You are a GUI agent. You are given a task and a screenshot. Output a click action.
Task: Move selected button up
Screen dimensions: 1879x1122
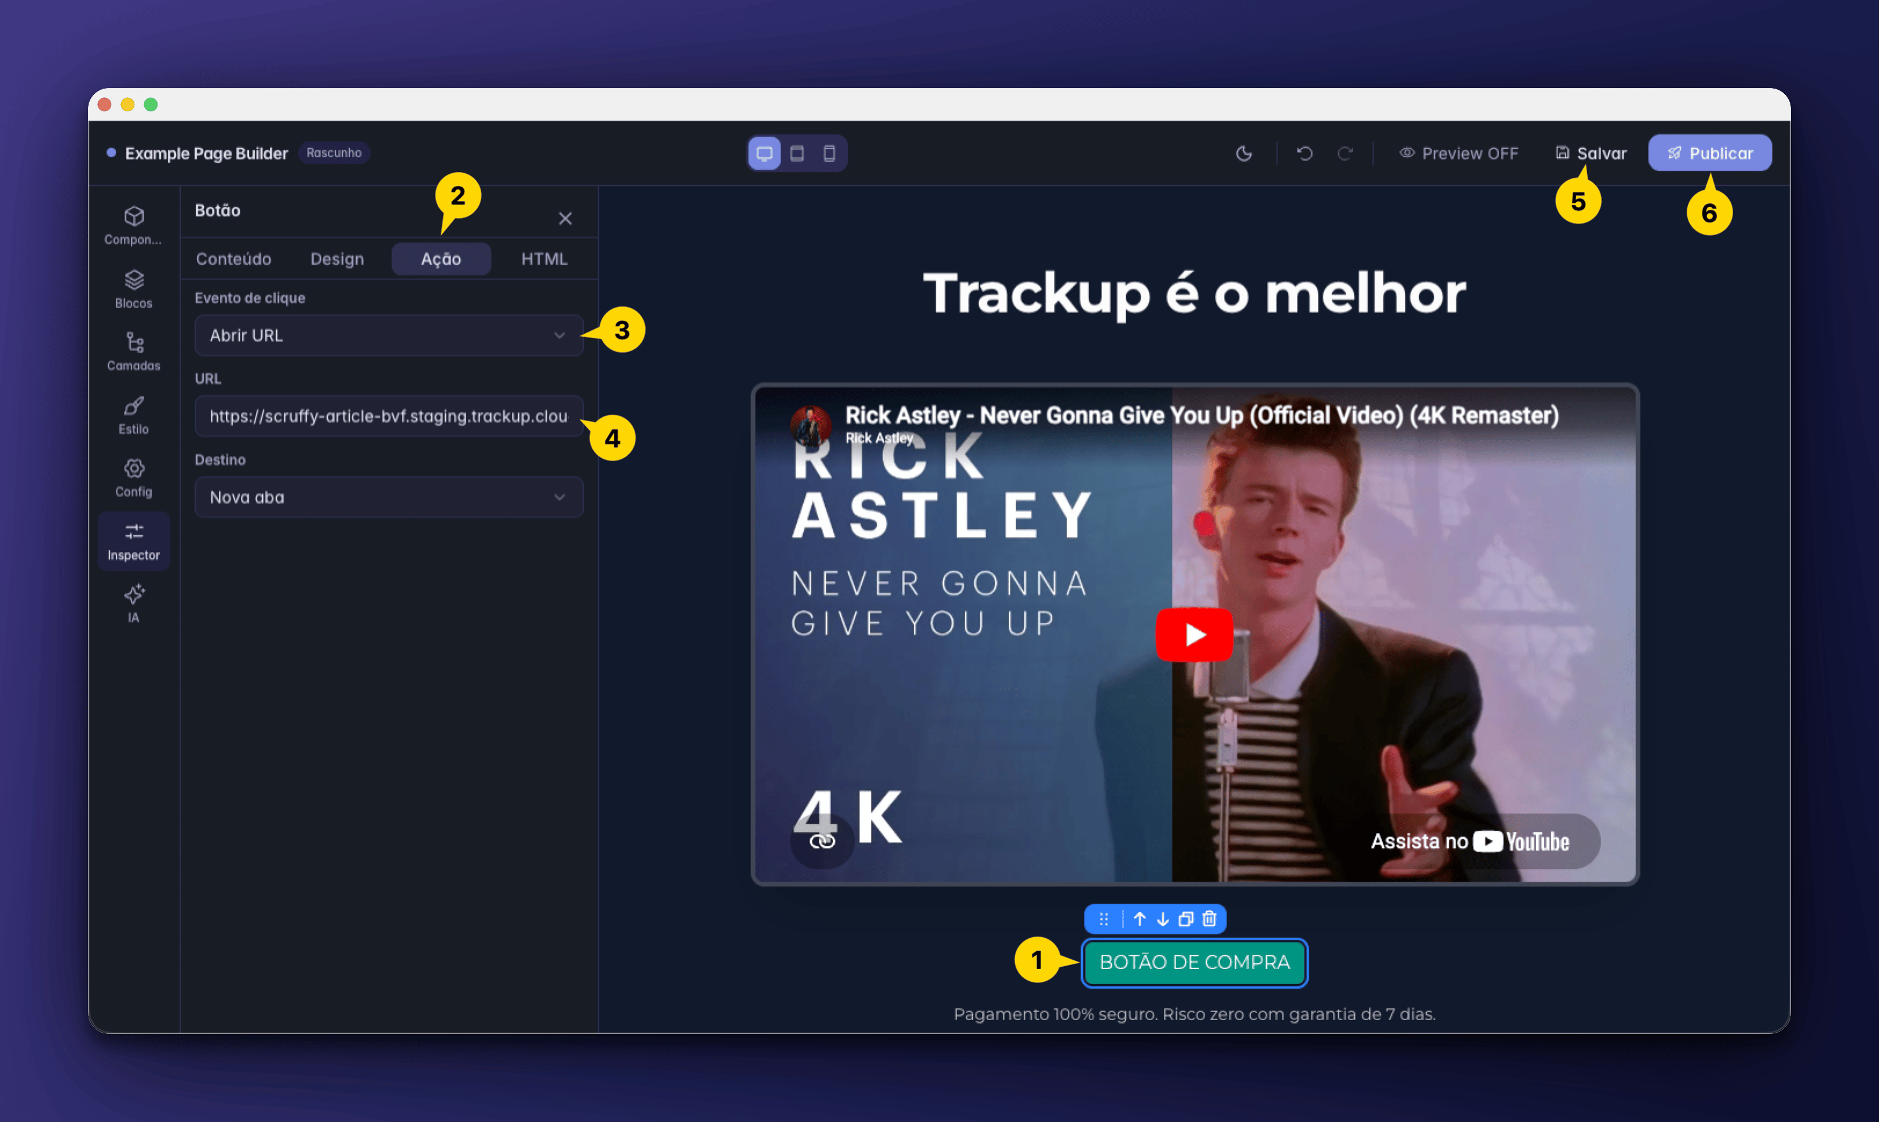[1140, 919]
